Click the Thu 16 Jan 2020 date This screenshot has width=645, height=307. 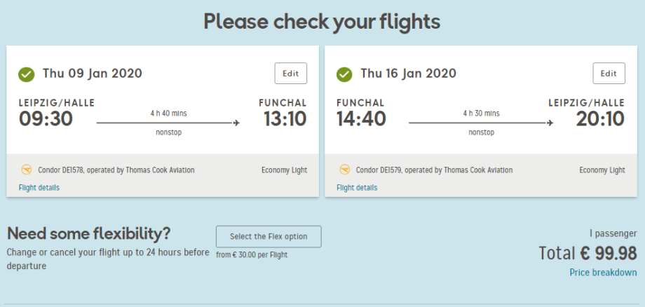pyautogui.click(x=410, y=74)
